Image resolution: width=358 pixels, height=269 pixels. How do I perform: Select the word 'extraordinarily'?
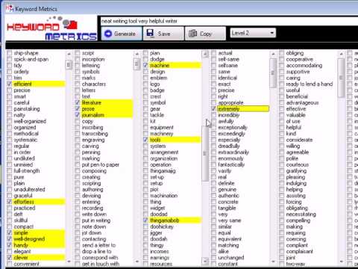tap(233, 152)
